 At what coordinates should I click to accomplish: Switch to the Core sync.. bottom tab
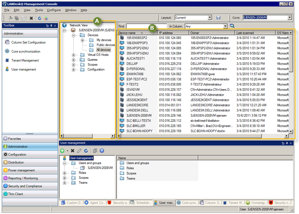pos(187,203)
